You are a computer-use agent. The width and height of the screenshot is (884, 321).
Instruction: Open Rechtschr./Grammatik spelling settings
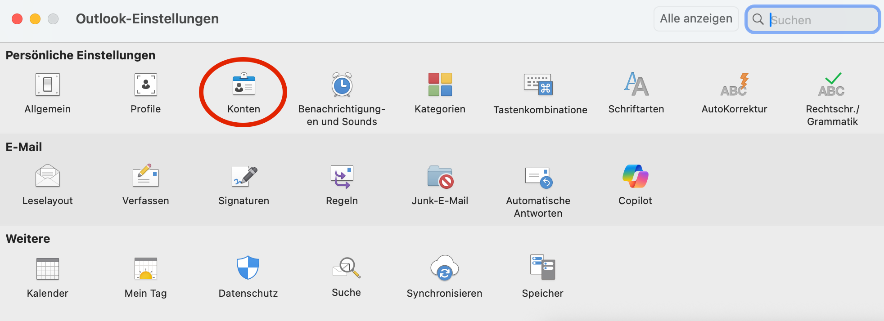(x=832, y=85)
